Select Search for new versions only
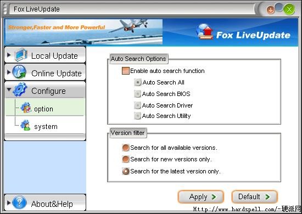This screenshot has width=302, height=214. coord(126,159)
